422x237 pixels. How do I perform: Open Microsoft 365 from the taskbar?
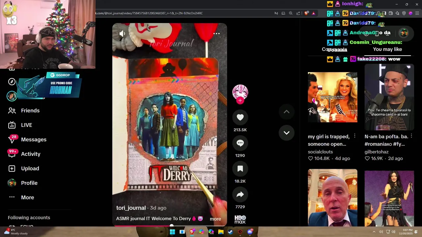pos(211,232)
